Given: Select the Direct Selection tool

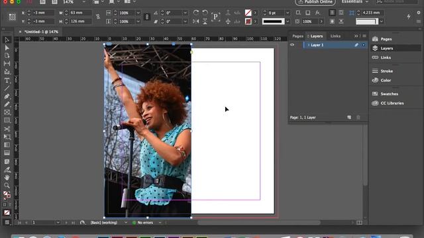Looking at the screenshot, I should [x=7, y=48].
